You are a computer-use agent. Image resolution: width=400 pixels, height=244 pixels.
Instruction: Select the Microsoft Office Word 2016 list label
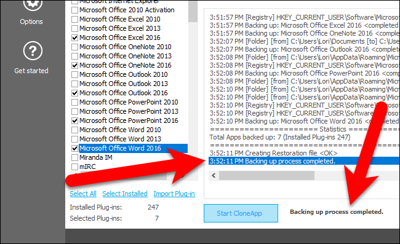120,148
